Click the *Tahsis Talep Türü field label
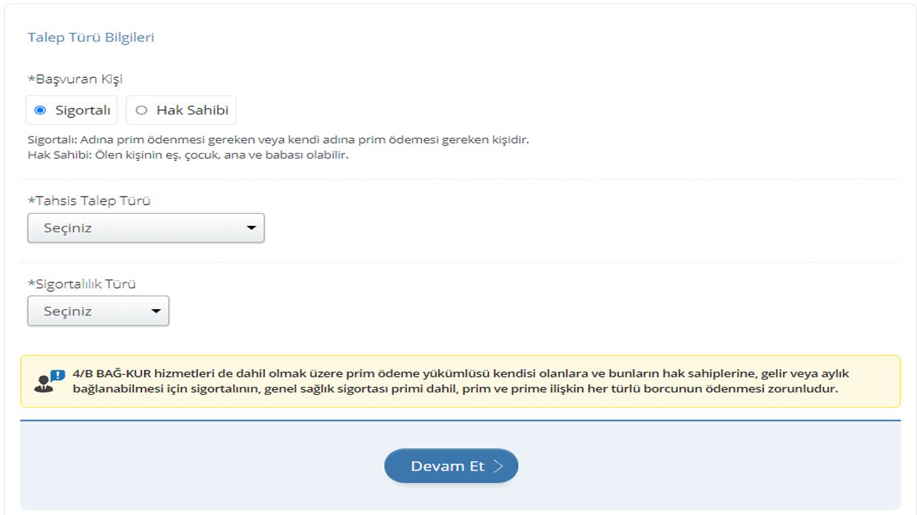 click(89, 200)
